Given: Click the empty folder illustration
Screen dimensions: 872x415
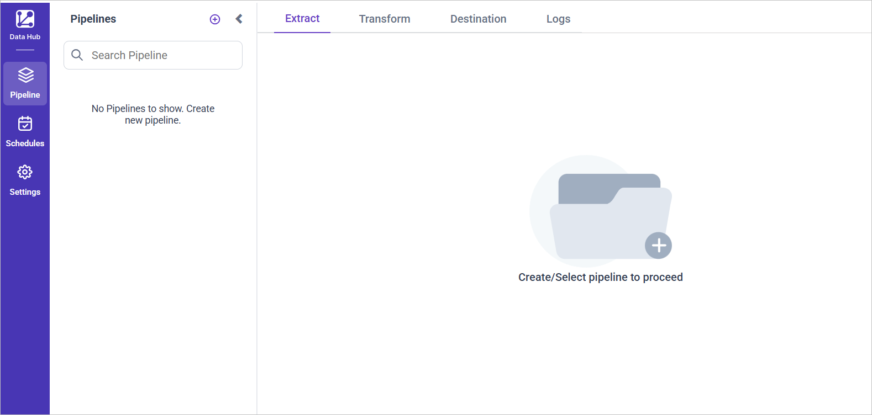Looking at the screenshot, I should pyautogui.click(x=605, y=215).
